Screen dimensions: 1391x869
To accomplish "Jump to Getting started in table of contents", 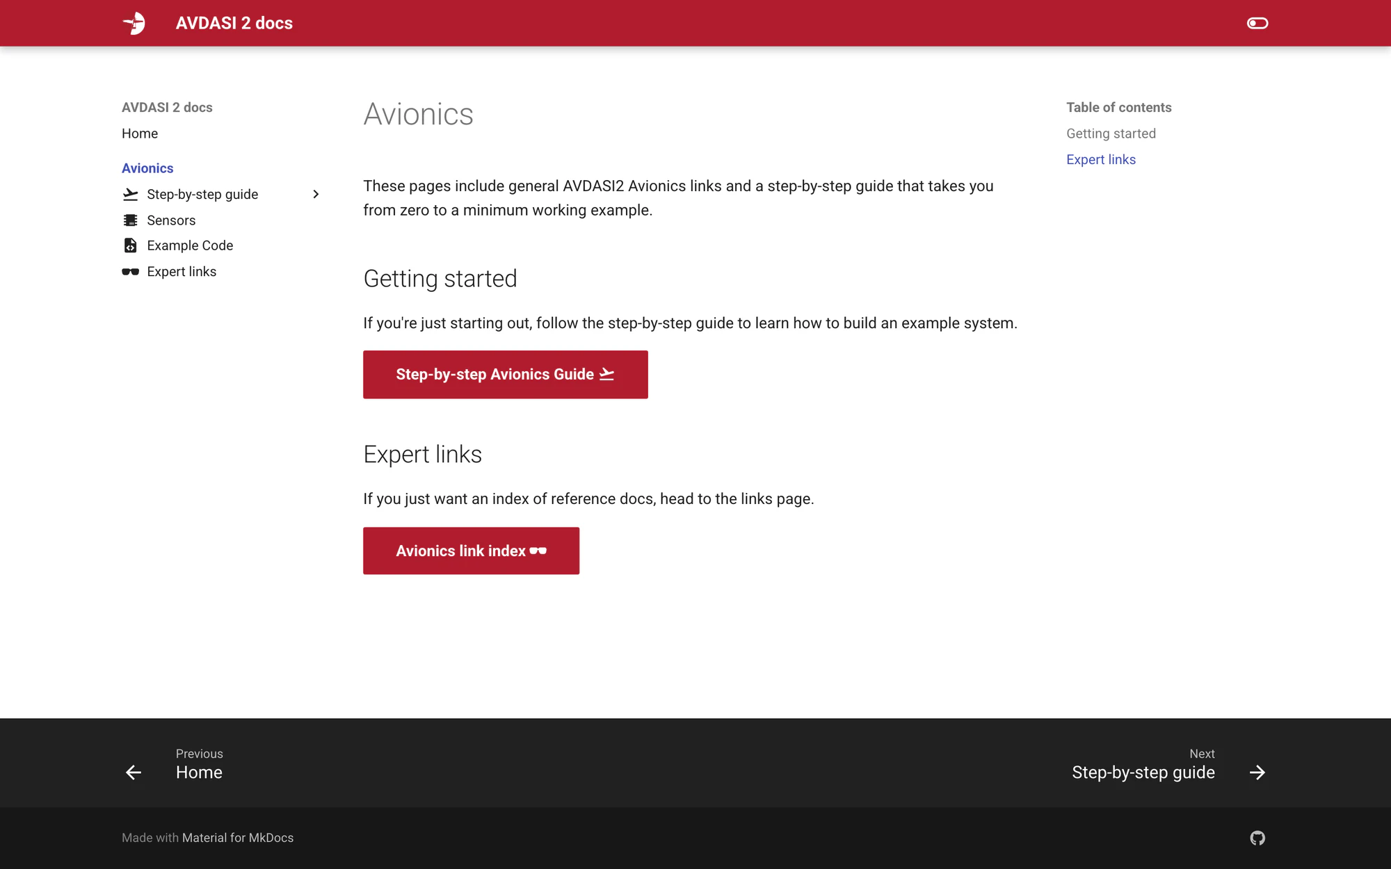I will tap(1111, 133).
